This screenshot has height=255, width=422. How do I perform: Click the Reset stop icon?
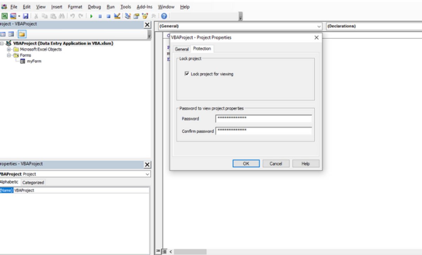click(108, 16)
